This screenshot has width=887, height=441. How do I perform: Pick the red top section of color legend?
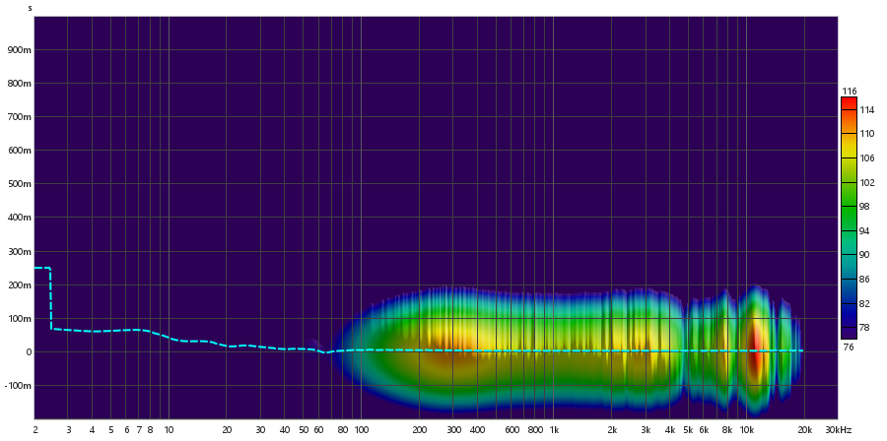[849, 103]
